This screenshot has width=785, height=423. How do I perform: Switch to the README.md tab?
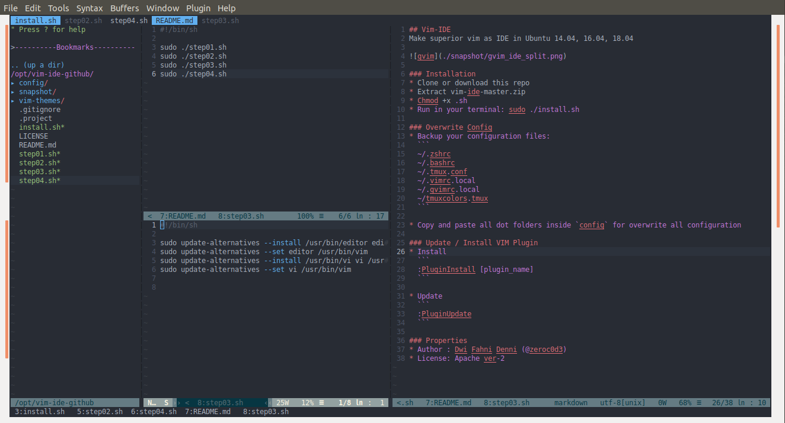coord(174,21)
